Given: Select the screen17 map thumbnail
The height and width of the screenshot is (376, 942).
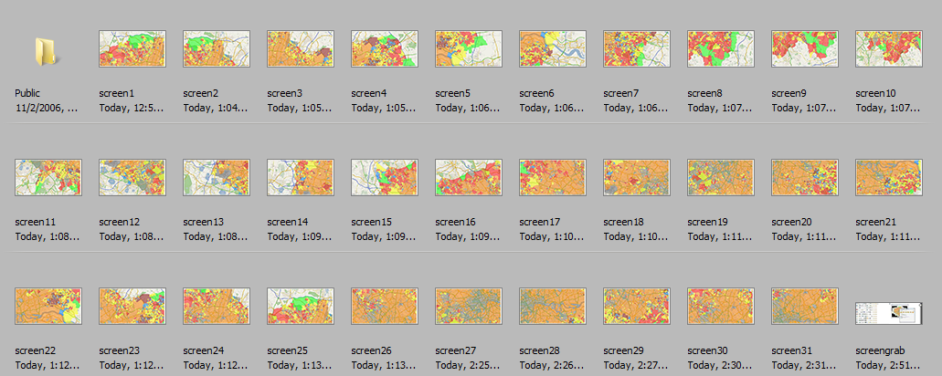Looking at the screenshot, I should click(553, 178).
